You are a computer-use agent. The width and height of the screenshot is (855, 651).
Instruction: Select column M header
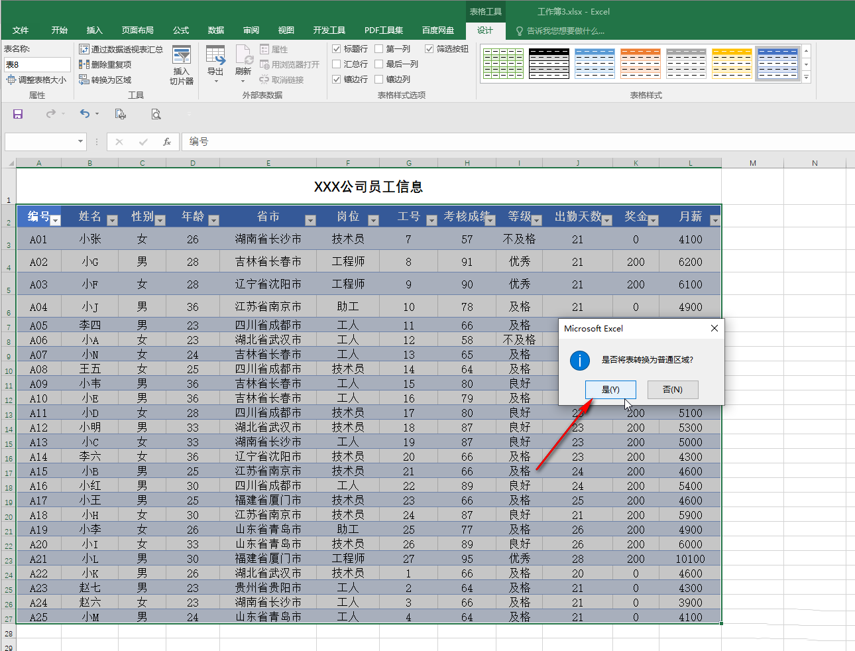(752, 162)
